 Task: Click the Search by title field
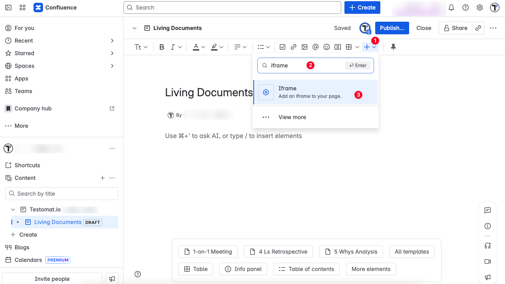pyautogui.click(x=62, y=194)
